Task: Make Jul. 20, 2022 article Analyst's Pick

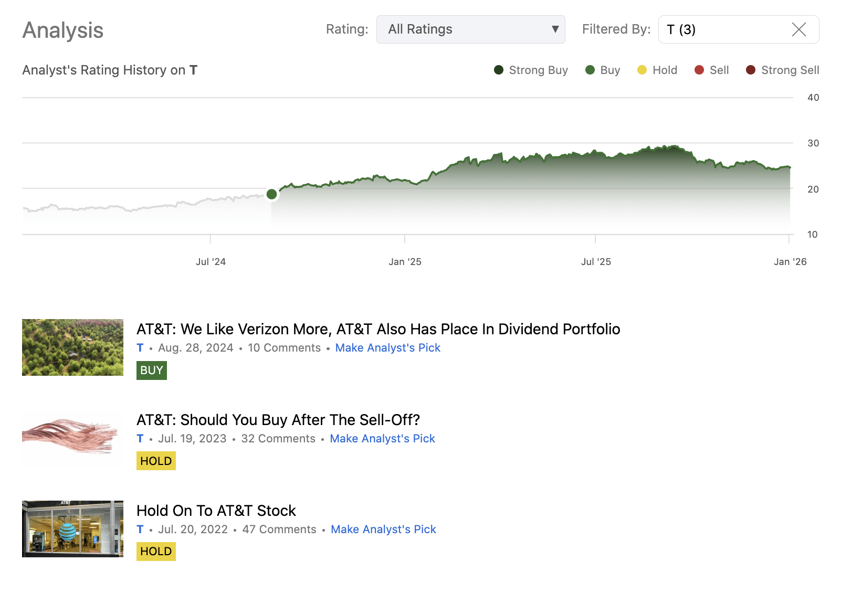Action: click(x=383, y=530)
